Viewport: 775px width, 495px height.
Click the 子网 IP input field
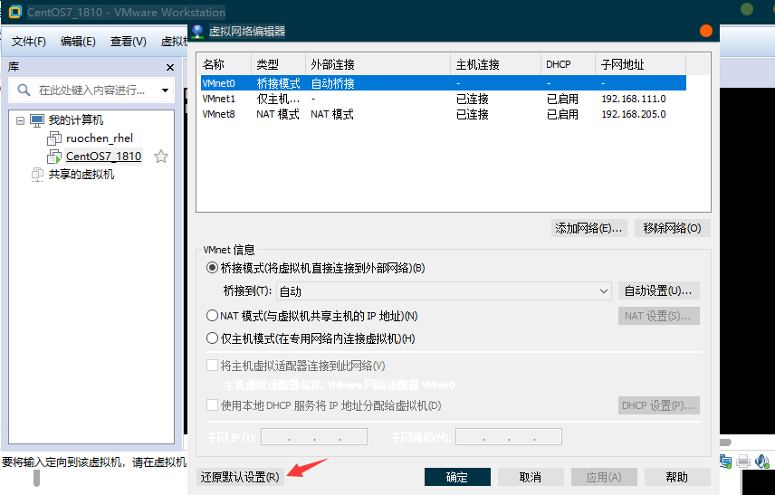click(314, 437)
